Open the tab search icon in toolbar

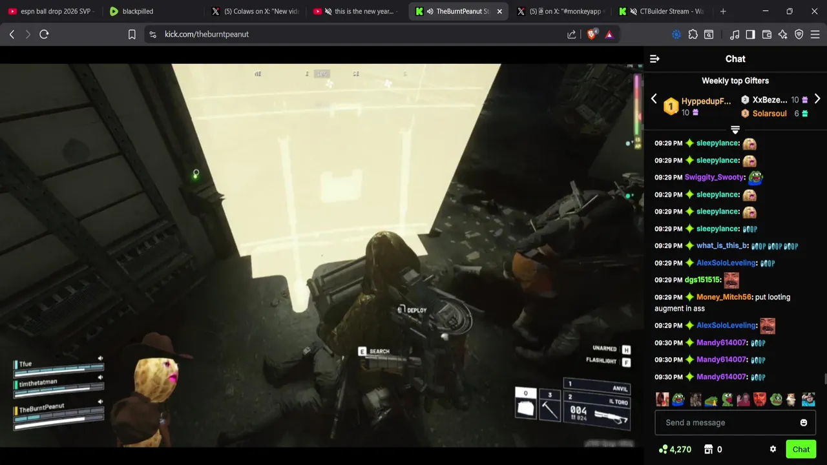(x=709, y=34)
